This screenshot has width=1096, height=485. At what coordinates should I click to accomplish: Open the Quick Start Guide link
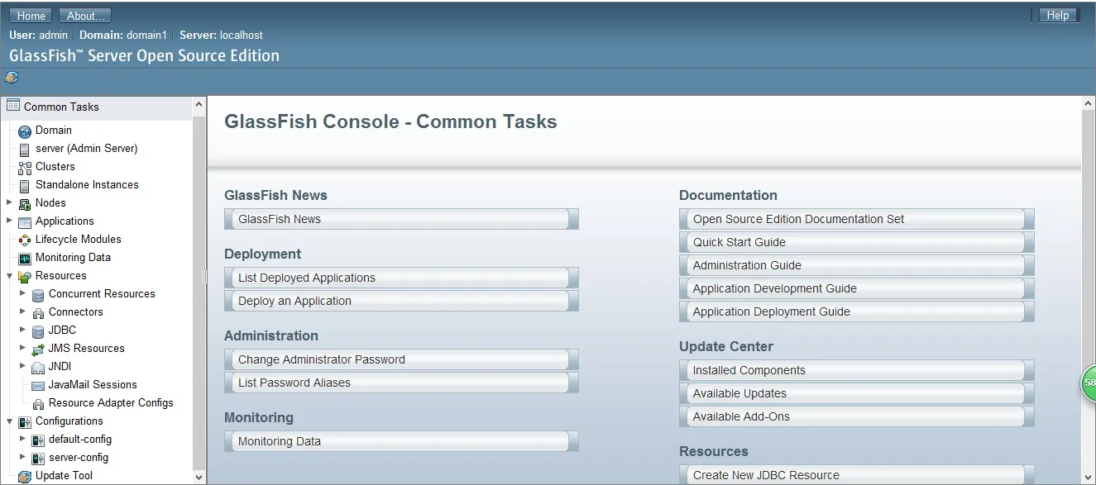click(x=856, y=242)
